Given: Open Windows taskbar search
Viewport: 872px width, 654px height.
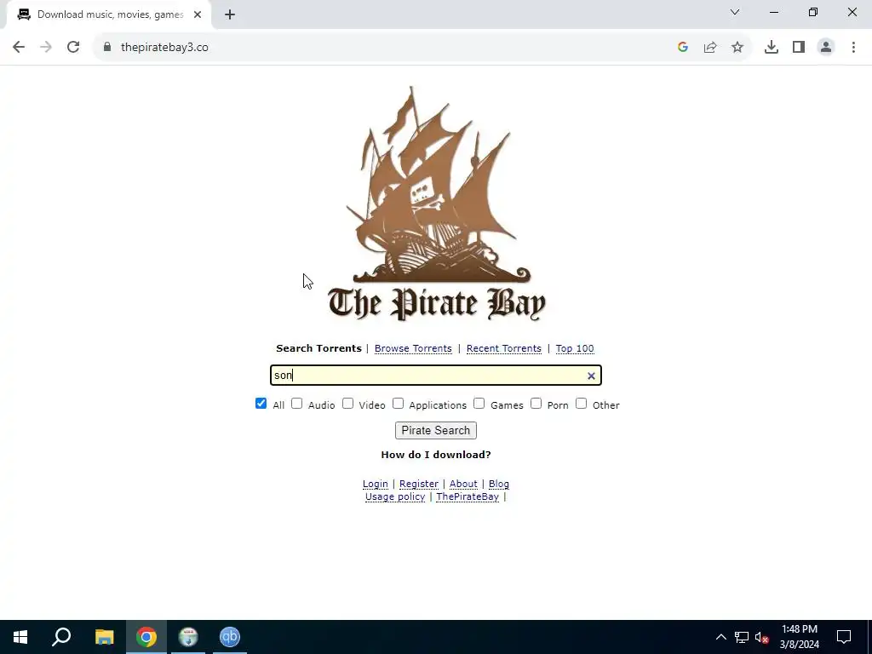Looking at the screenshot, I should pyautogui.click(x=61, y=637).
